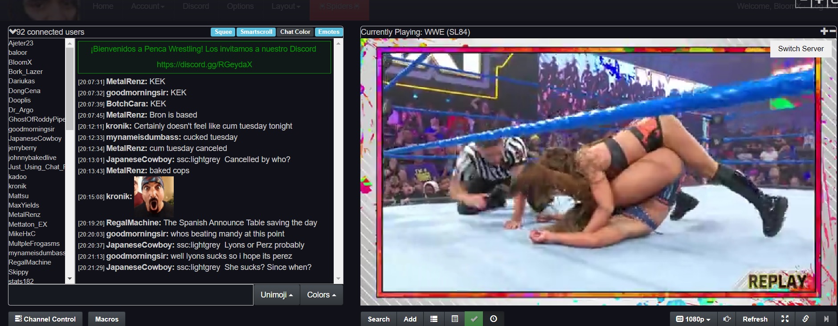Expand the Unimoji menu

(x=277, y=295)
